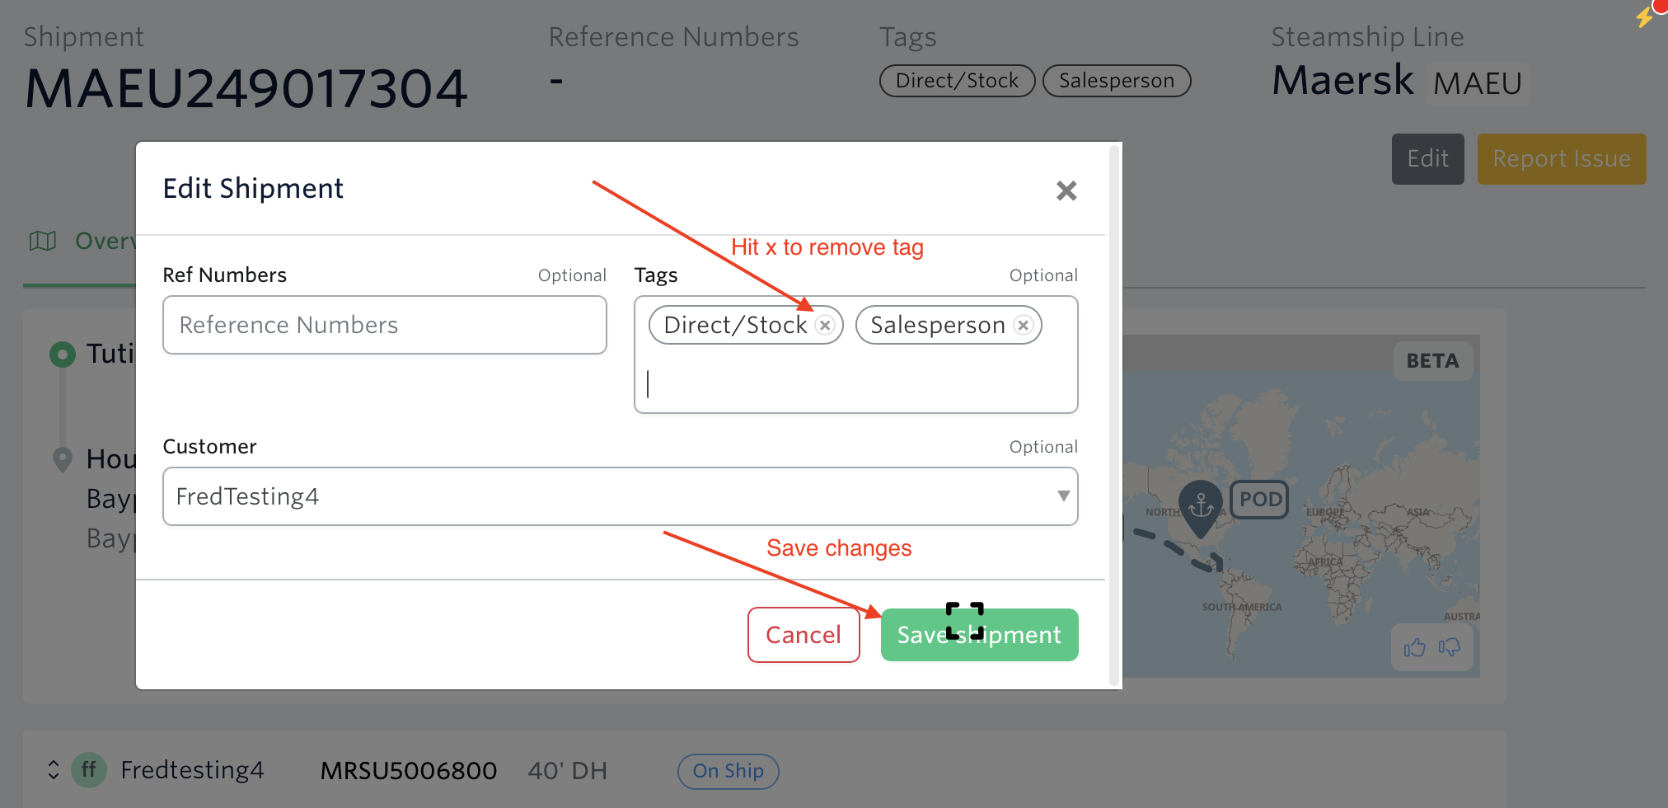Click the Reference Numbers input field
The height and width of the screenshot is (808, 1668).
pyautogui.click(x=385, y=325)
